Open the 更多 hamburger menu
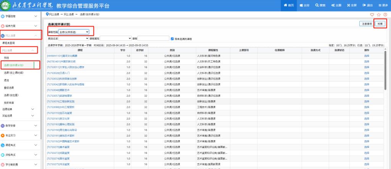 pyautogui.click(x=380, y=5)
